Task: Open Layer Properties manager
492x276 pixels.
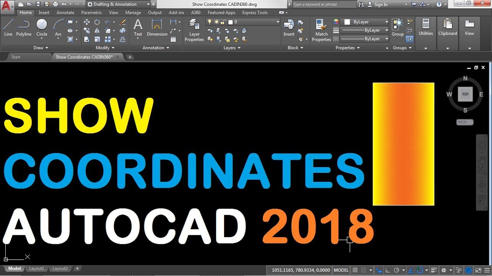Action: pyautogui.click(x=194, y=30)
